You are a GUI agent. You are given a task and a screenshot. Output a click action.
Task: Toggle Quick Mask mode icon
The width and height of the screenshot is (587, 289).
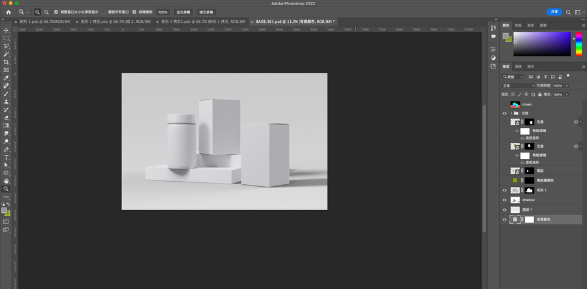[6, 222]
